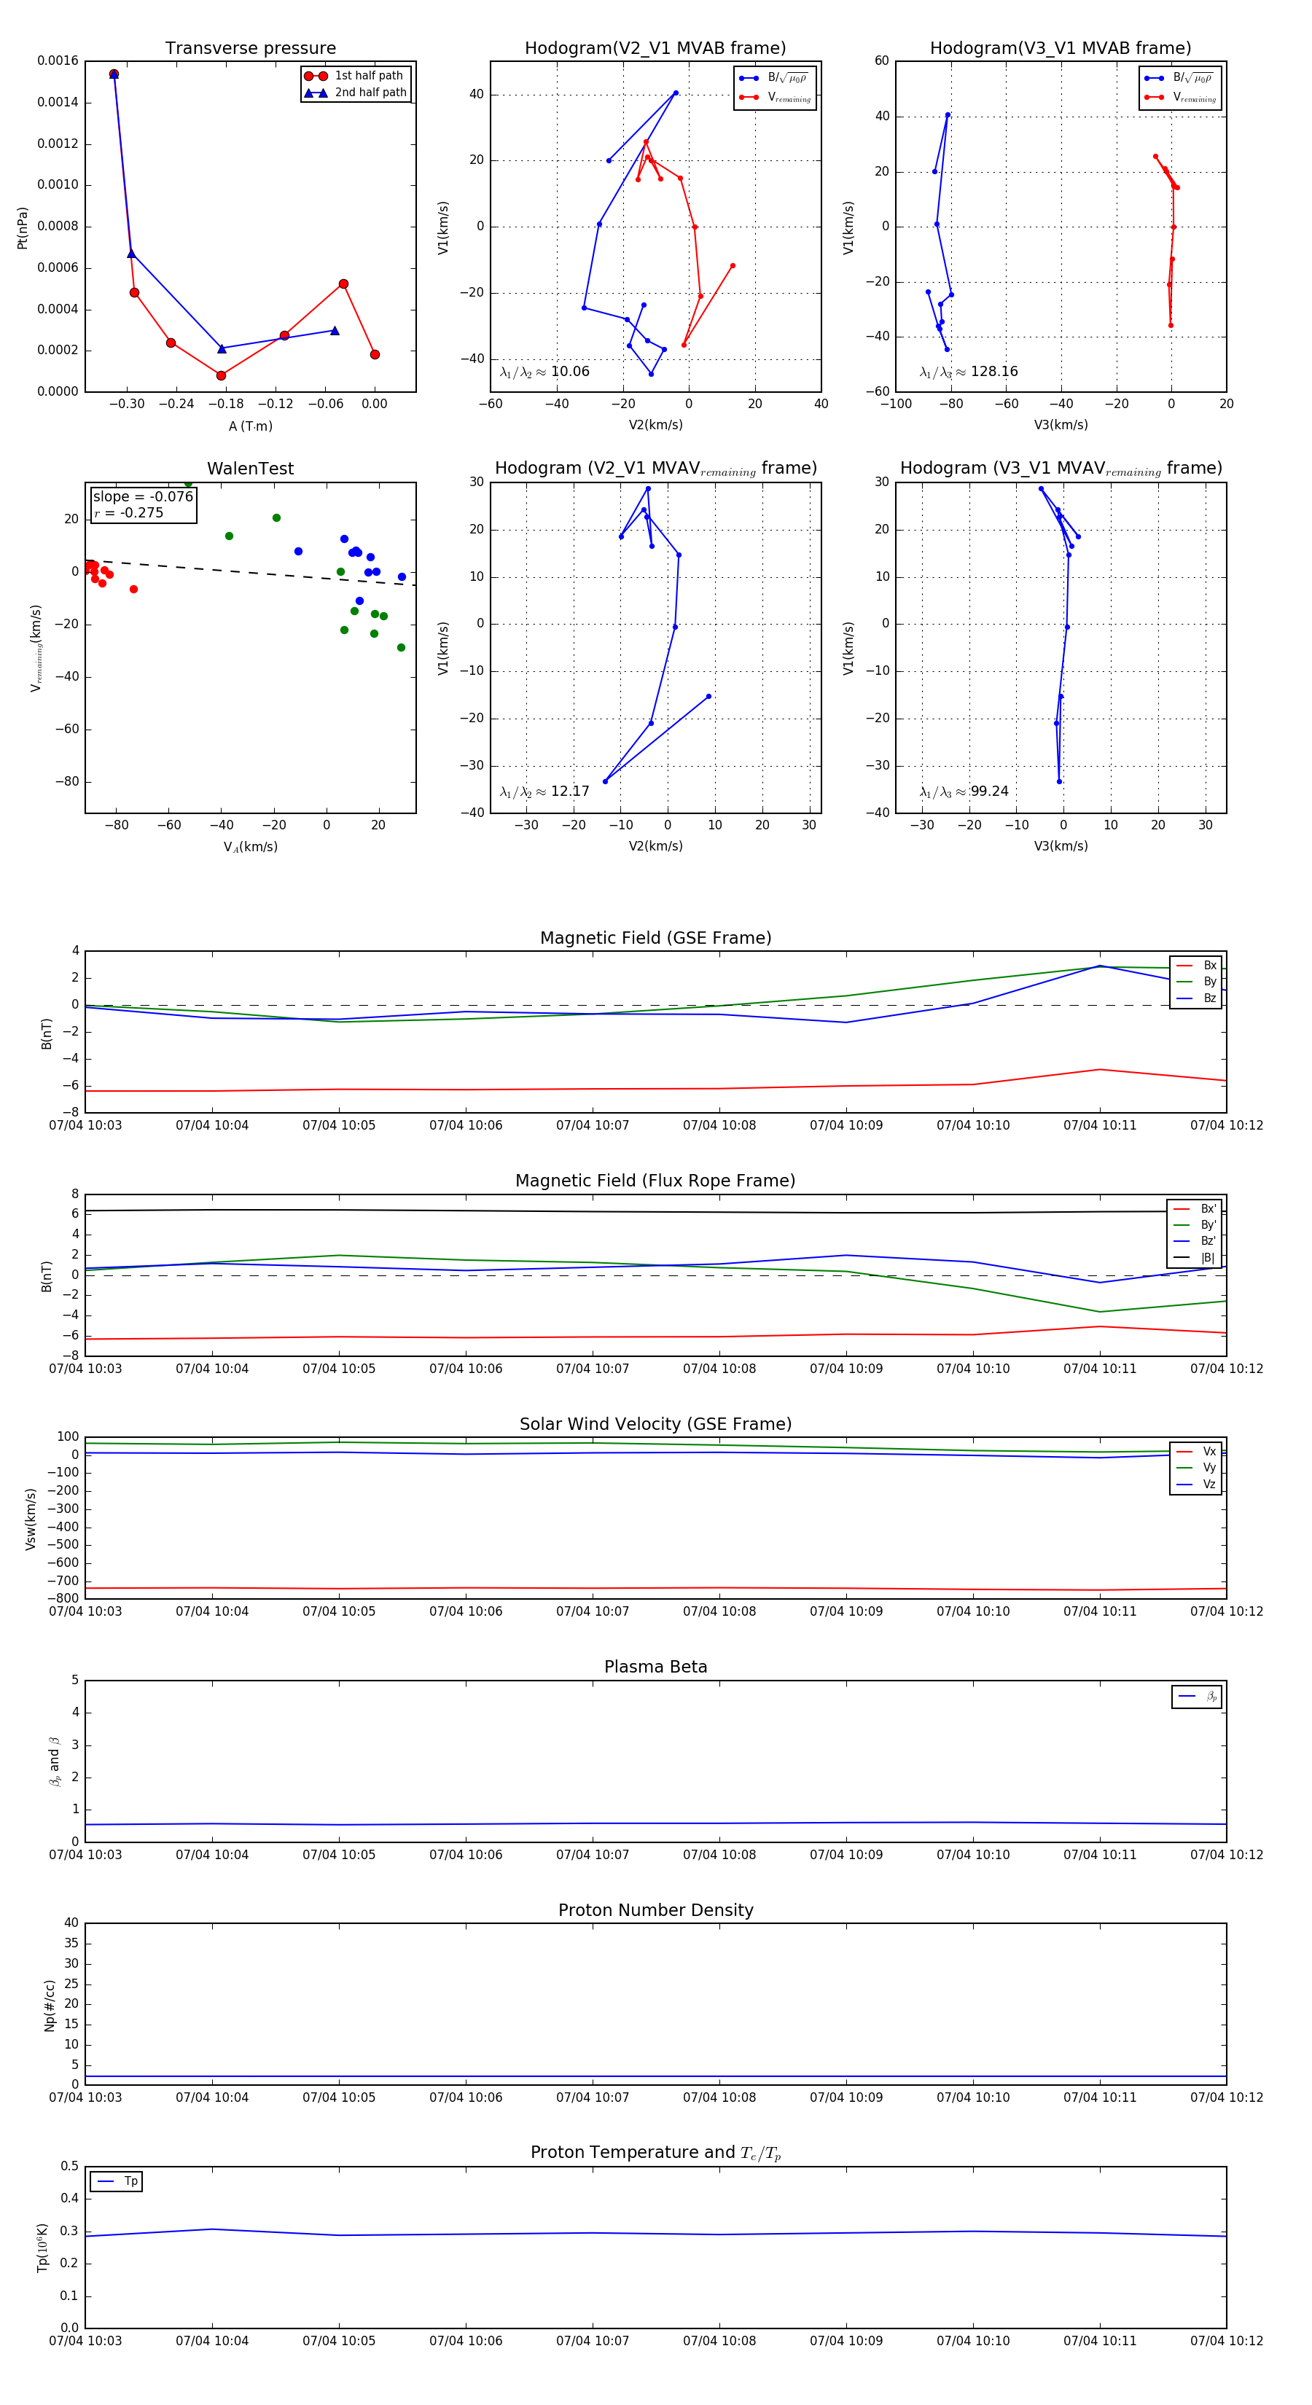Click the "Vsw(km/s)" axis label
1312x2405 pixels.
pyautogui.click(x=31, y=1519)
